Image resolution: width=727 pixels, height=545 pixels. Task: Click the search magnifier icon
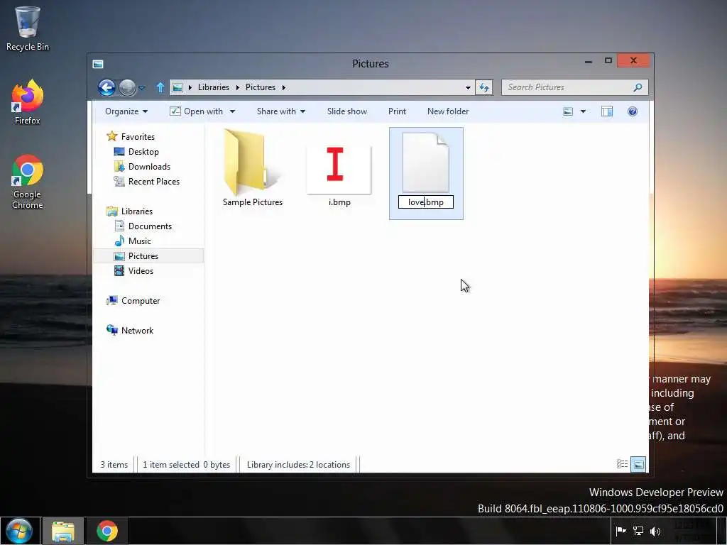(x=638, y=87)
